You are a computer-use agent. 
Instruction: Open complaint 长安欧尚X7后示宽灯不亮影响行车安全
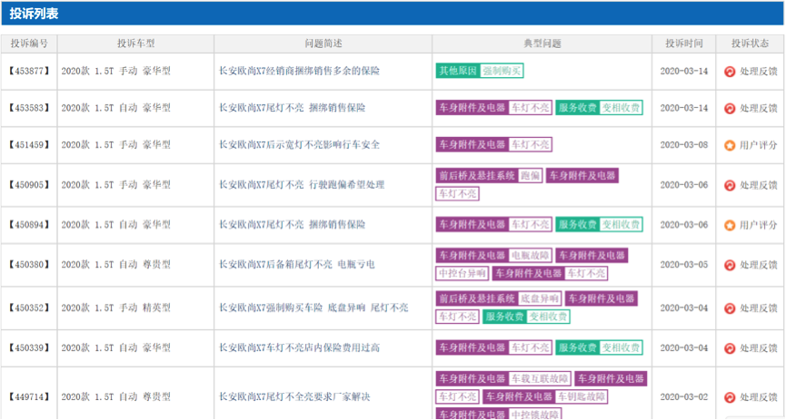click(299, 145)
